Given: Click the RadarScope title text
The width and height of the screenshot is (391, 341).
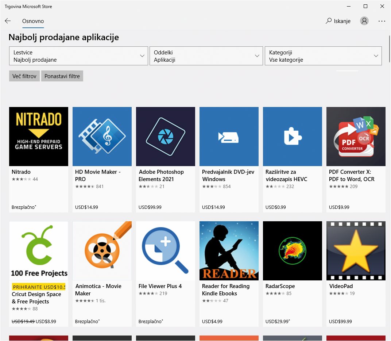Looking at the screenshot, I should click(280, 286).
